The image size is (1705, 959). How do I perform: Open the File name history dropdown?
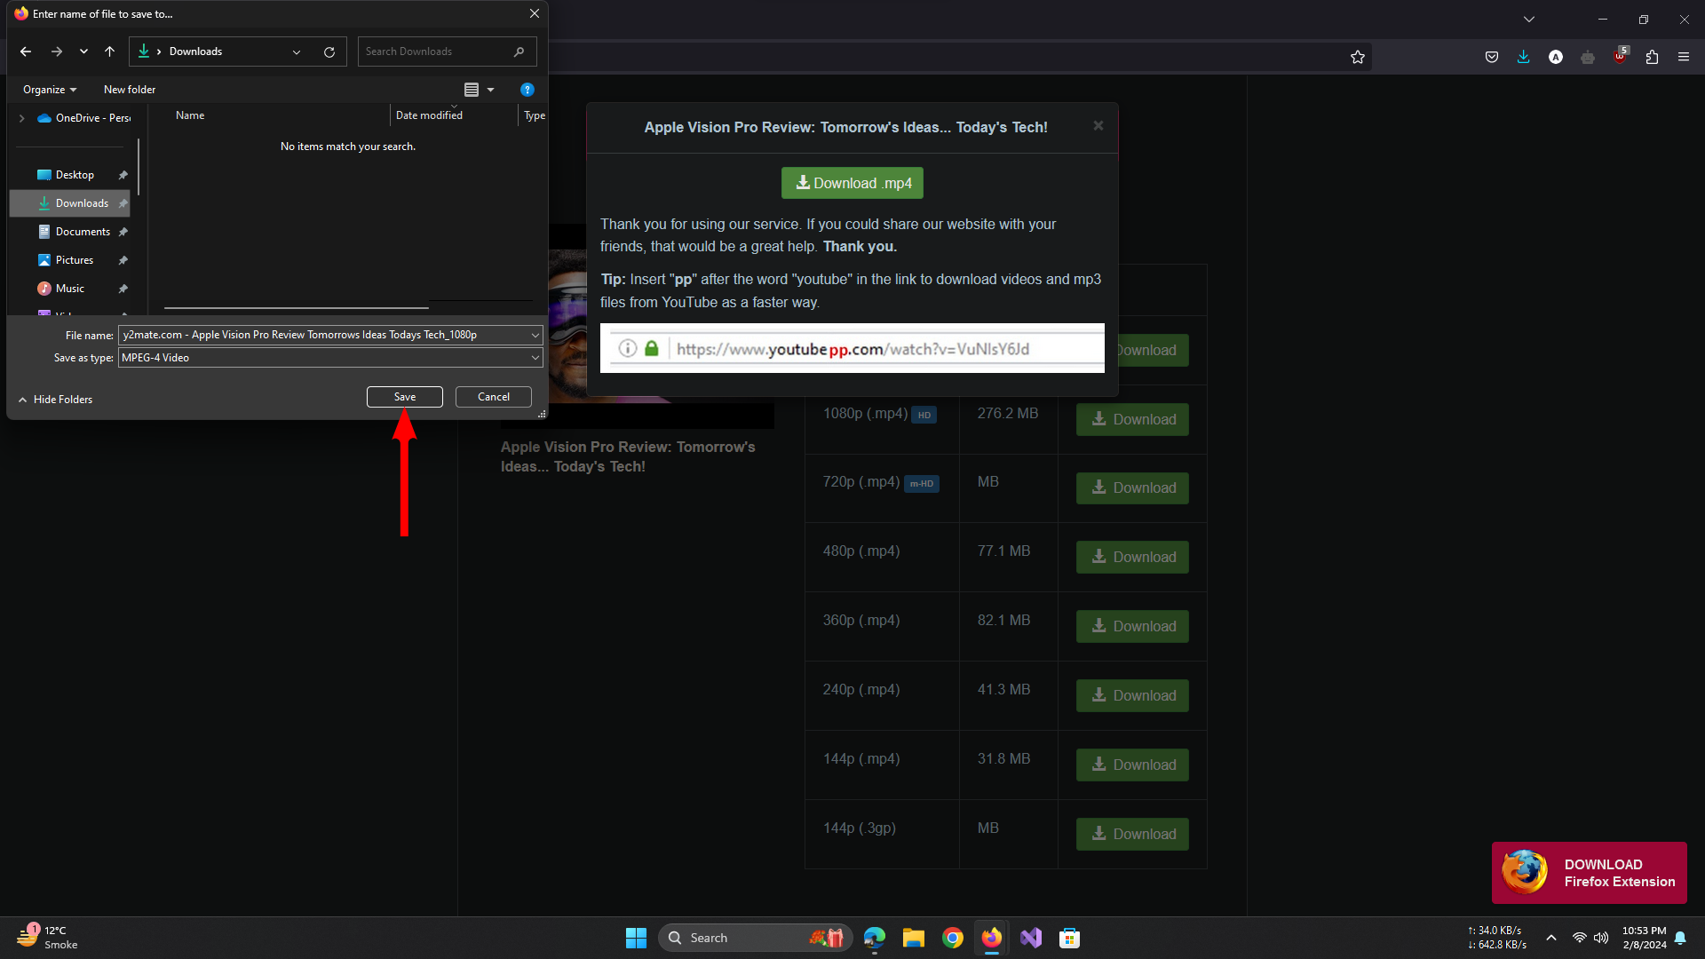click(535, 335)
